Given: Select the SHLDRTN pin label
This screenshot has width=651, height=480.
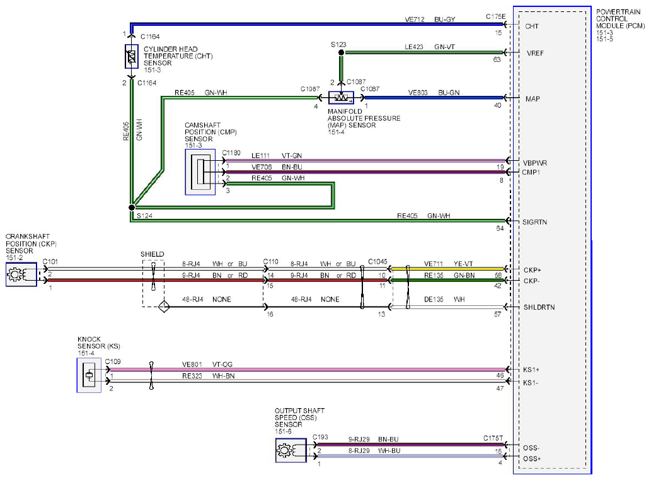Looking at the screenshot, I should [x=539, y=307].
